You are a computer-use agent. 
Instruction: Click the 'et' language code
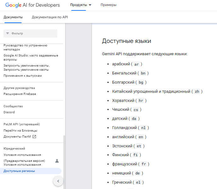pyautogui.click(x=139, y=146)
